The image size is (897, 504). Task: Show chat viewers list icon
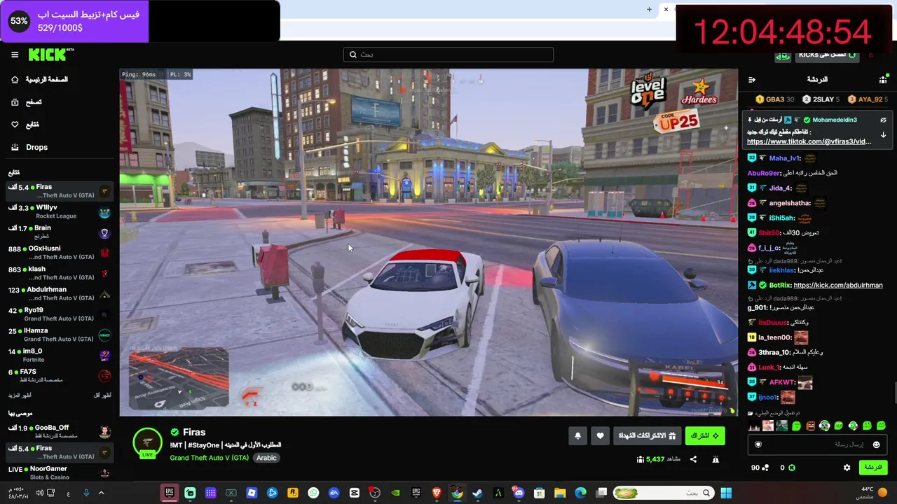[883, 80]
